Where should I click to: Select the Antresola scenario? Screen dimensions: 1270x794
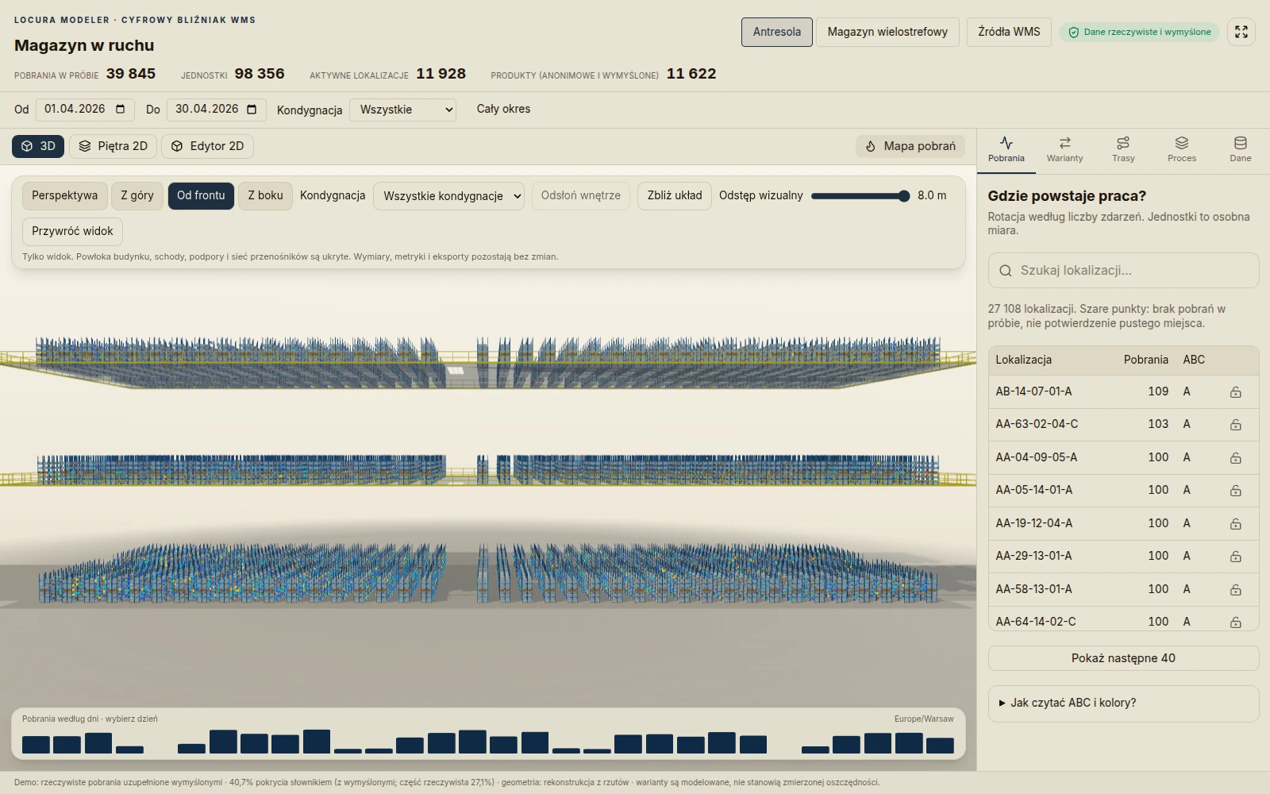click(x=777, y=32)
